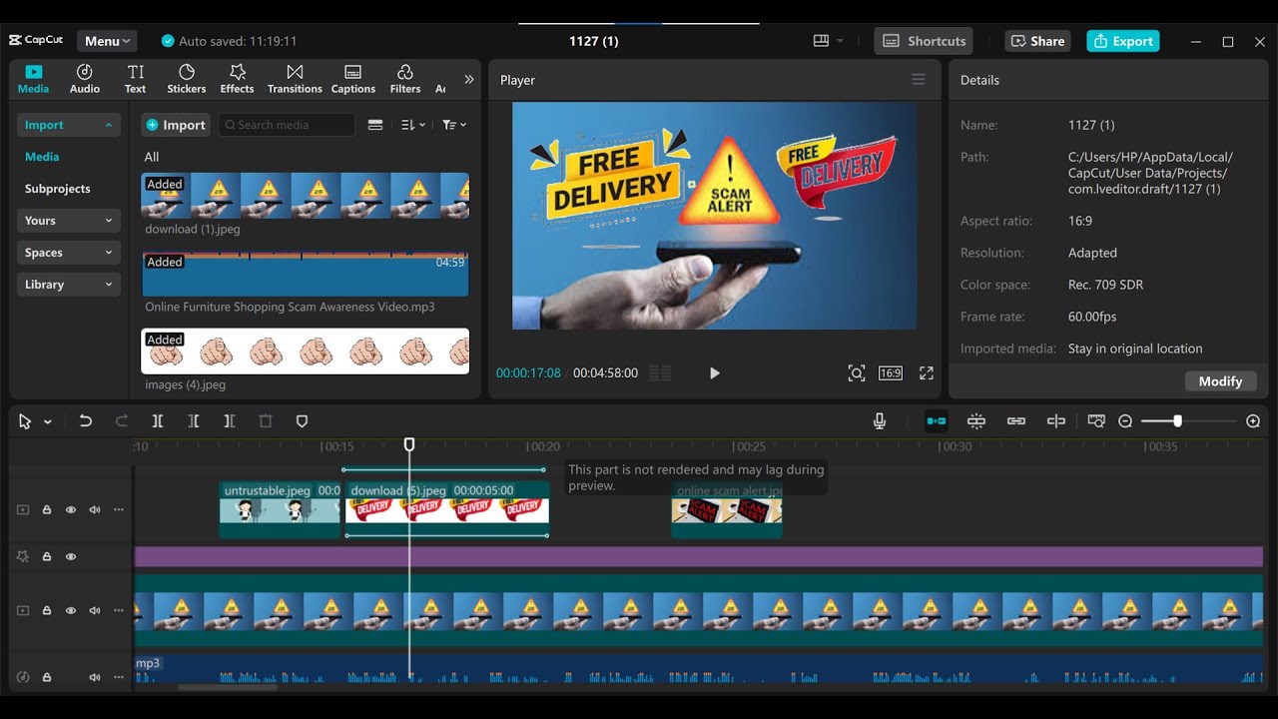This screenshot has width=1278, height=719.
Task: Open the Menu dropdown
Action: click(107, 41)
